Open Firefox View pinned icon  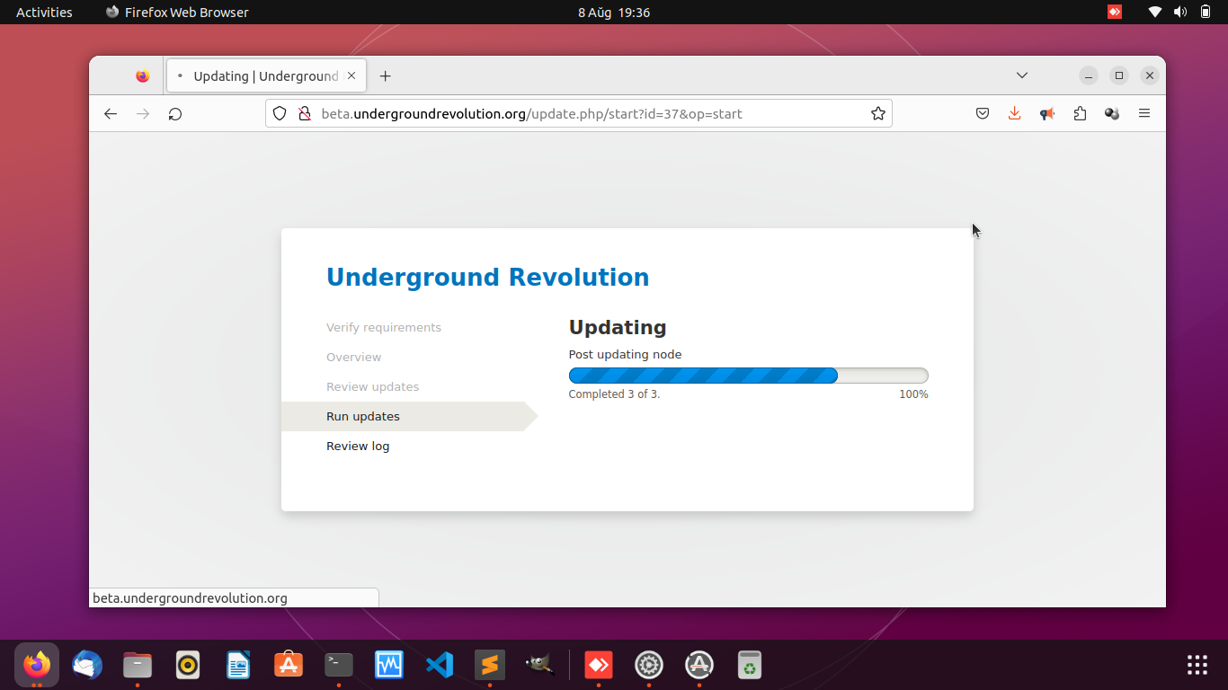point(142,76)
